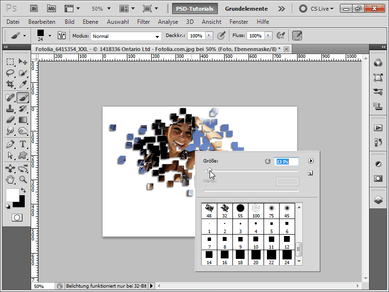Select the Rectangular Marquee tool
This screenshot has width=389, height=292.
[10, 61]
